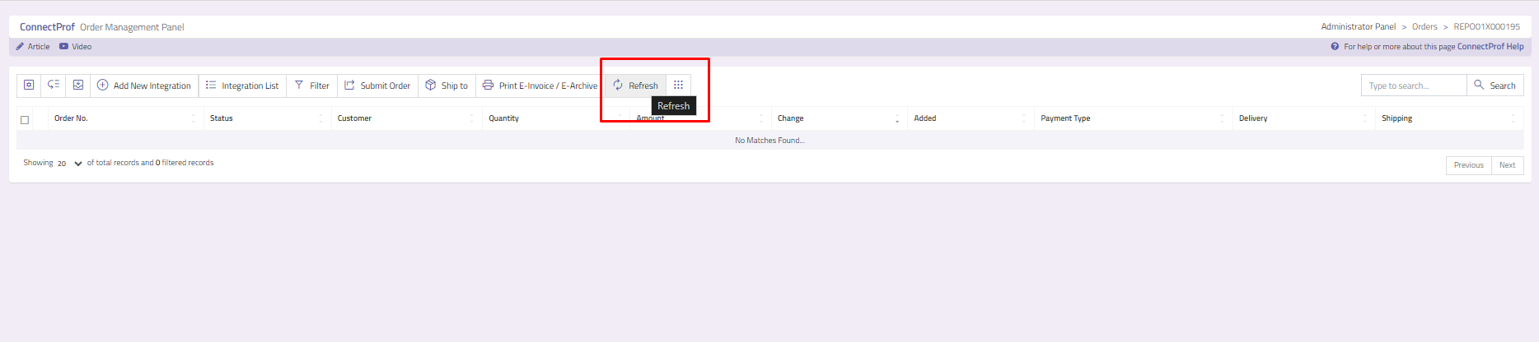1539x342 pixels.
Task: Open the Video tab
Action: [76, 47]
